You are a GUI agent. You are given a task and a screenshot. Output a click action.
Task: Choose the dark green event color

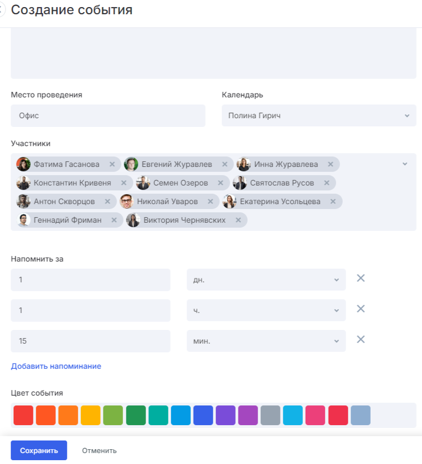pyautogui.click(x=136, y=415)
